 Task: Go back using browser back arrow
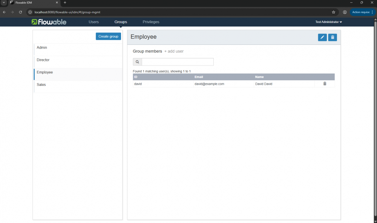pyautogui.click(x=4, y=12)
